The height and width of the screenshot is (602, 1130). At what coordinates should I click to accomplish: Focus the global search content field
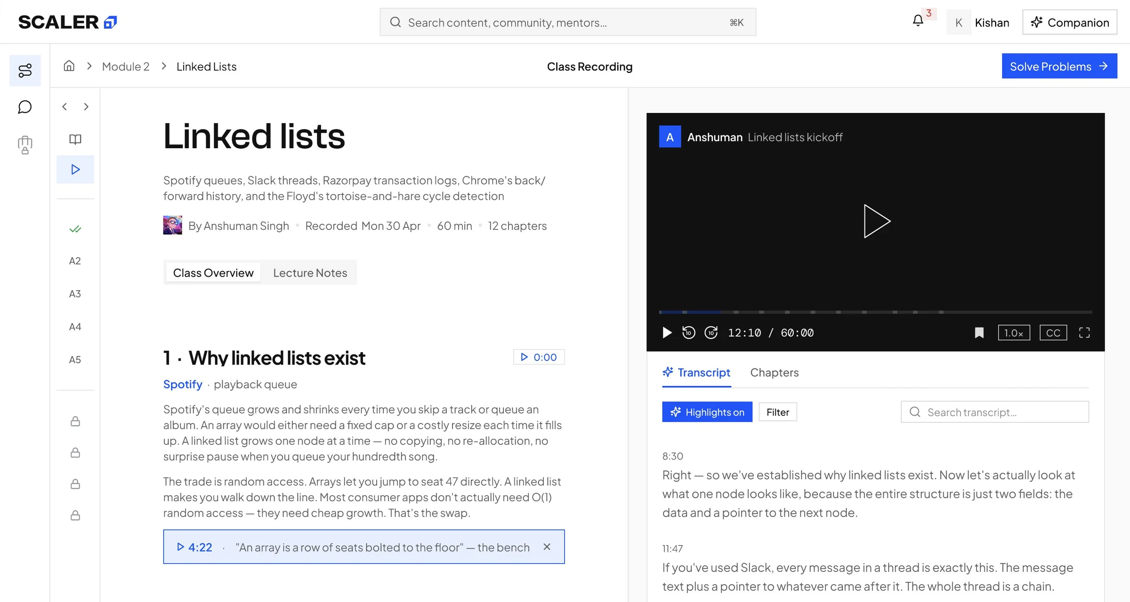[568, 22]
